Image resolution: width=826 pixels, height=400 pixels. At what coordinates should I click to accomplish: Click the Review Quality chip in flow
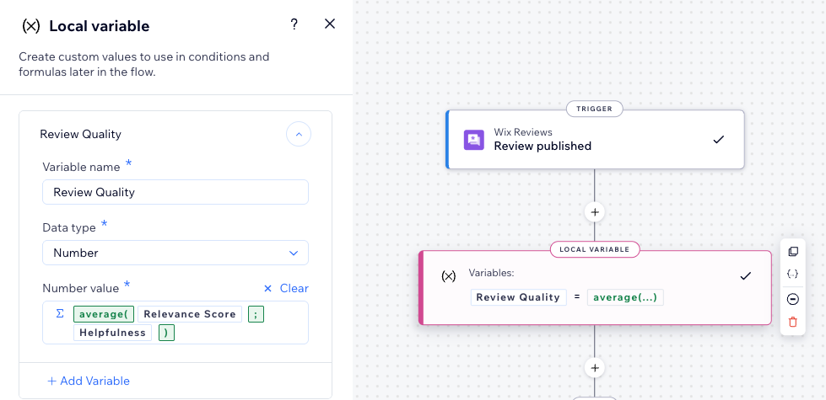(x=518, y=297)
